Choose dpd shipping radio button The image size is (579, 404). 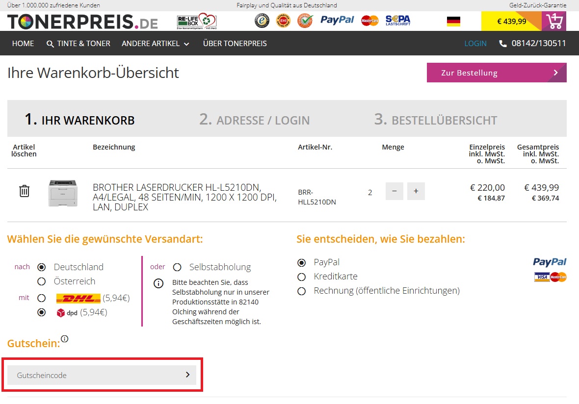(x=41, y=312)
